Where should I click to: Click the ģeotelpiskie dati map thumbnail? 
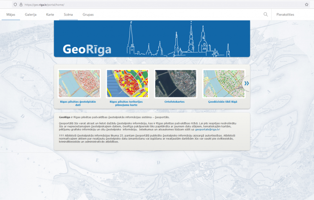pos(79,84)
